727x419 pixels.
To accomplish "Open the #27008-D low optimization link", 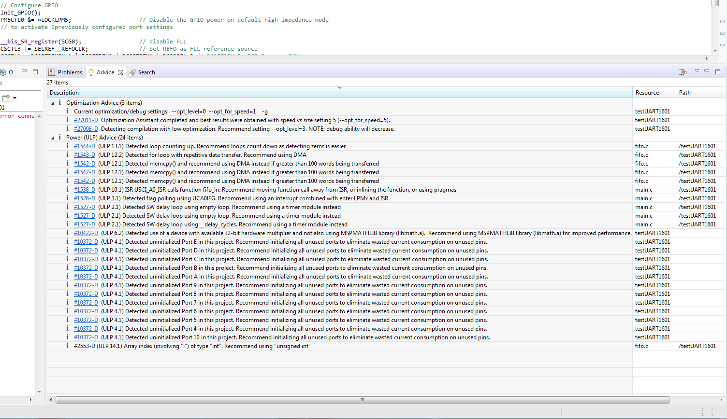I will click(x=86, y=129).
